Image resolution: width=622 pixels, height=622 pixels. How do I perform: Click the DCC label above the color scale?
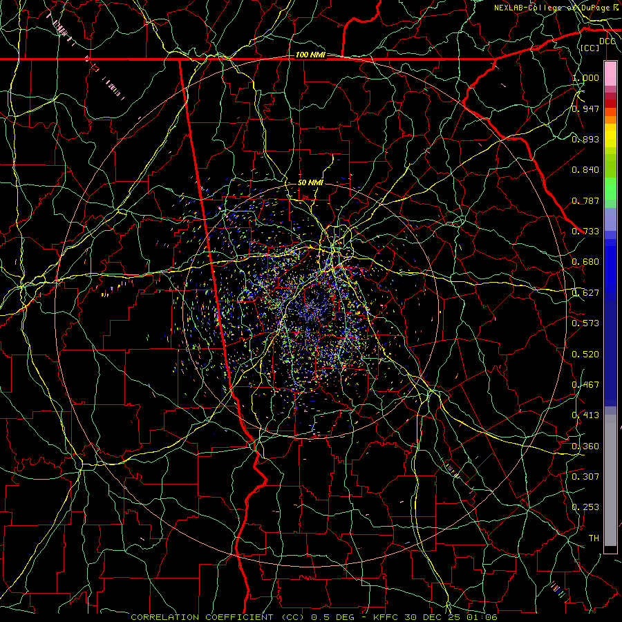[607, 41]
